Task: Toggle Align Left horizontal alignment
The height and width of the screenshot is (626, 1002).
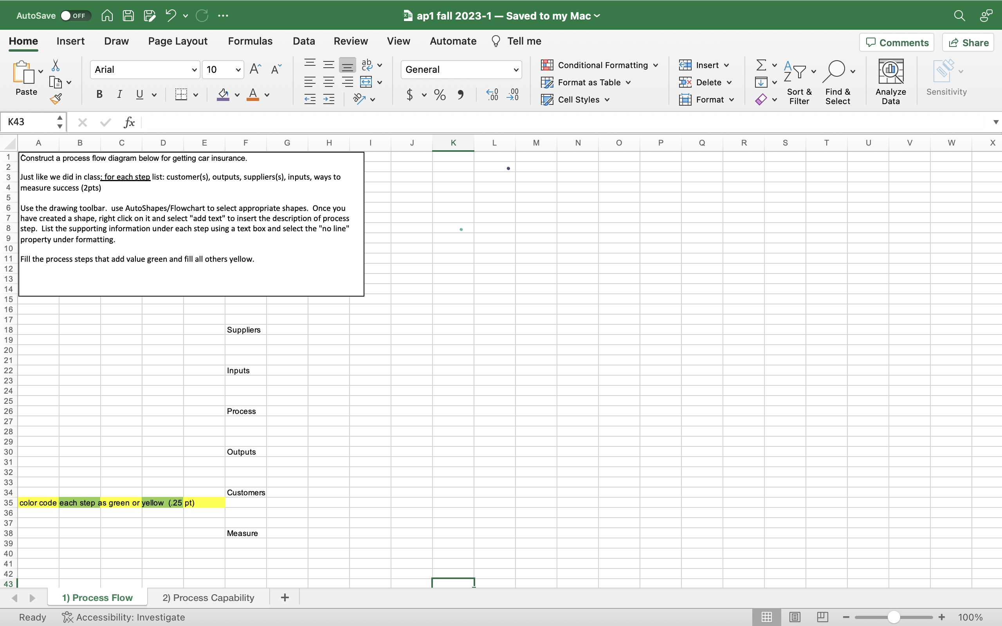Action: 310,82
